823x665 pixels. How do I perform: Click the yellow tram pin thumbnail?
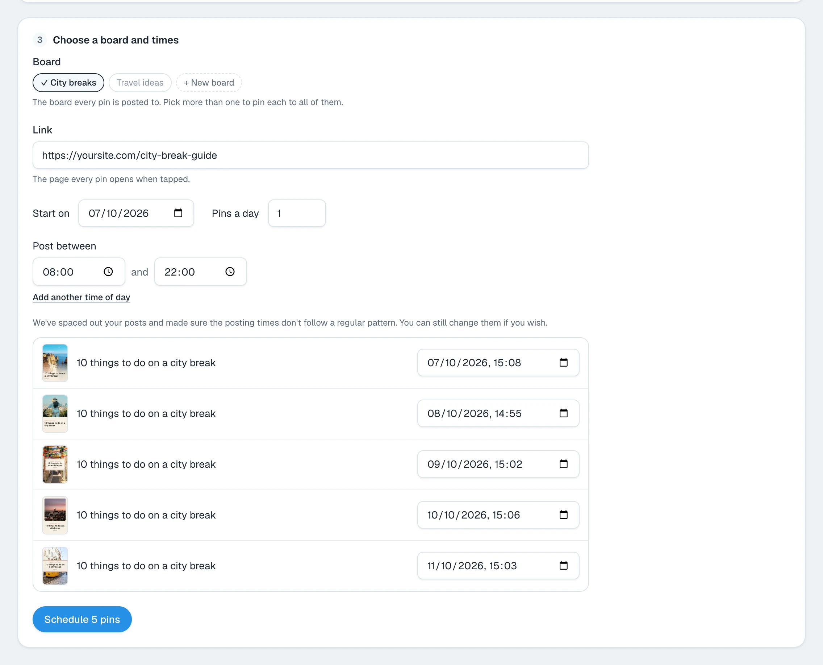[55, 566]
